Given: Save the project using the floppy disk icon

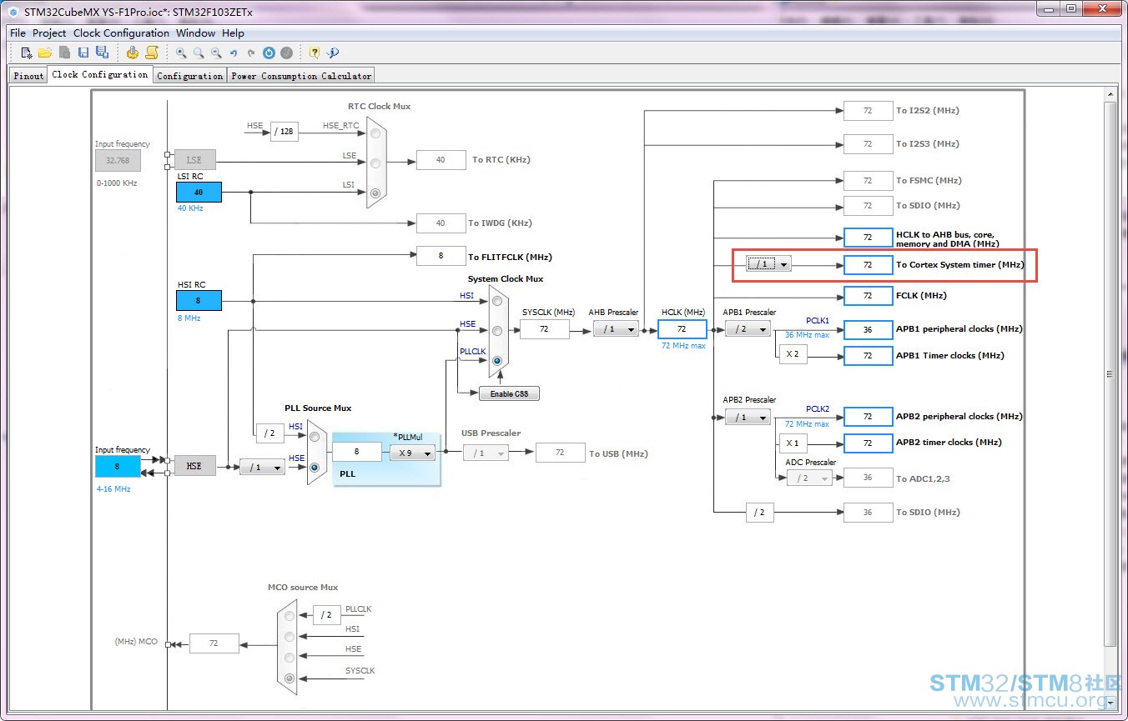Looking at the screenshot, I should coord(83,53).
